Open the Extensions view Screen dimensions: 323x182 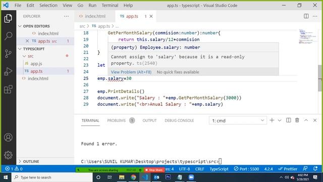pyautogui.click(x=8, y=89)
